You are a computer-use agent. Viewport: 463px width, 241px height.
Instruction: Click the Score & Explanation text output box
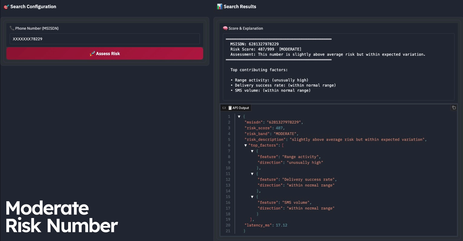pos(339,67)
